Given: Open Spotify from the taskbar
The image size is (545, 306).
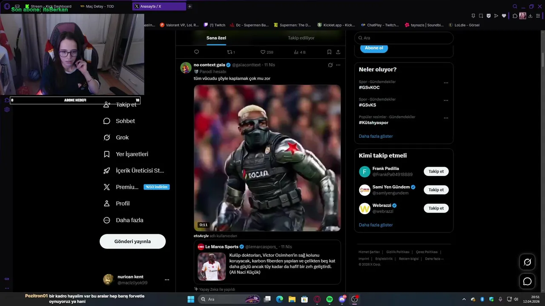Looking at the screenshot, I should click(330, 299).
